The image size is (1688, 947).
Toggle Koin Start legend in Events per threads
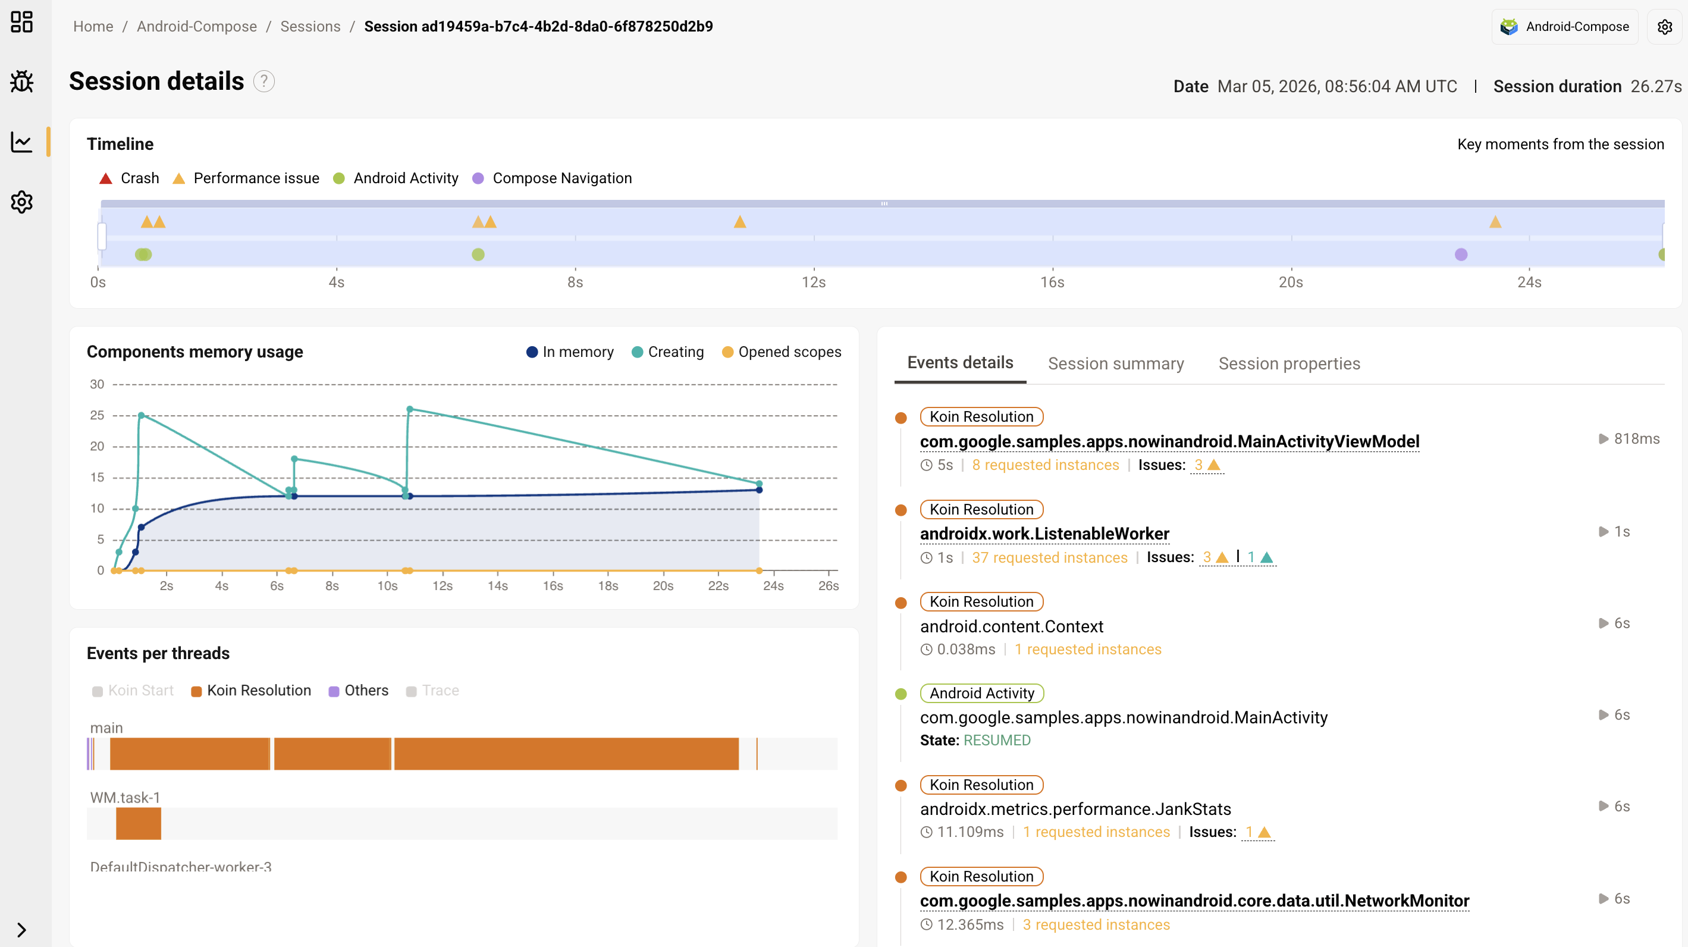[133, 690]
